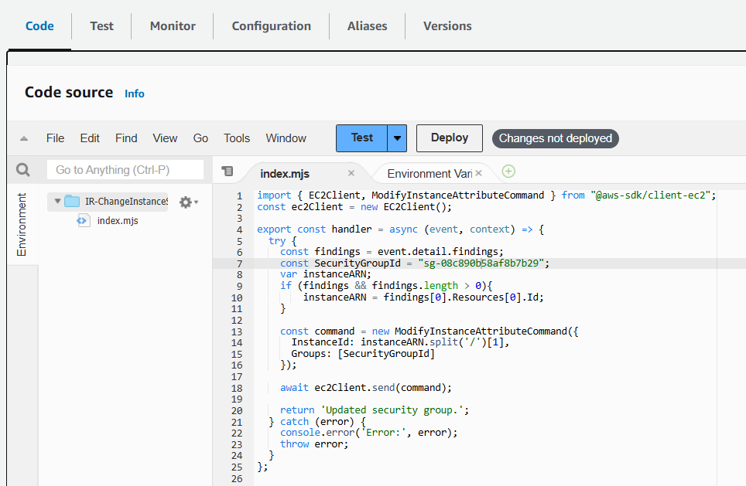Screen dimensions: 746x486
Task: Click the Deploy button
Action: tap(450, 138)
